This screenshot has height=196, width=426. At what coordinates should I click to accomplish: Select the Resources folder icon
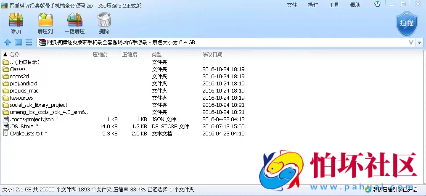[6, 98]
